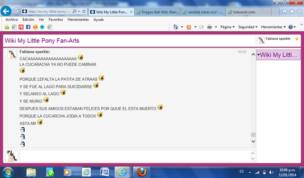Open the Favorites star at top right
This screenshot has height=178, width=304.
tap(292, 11)
